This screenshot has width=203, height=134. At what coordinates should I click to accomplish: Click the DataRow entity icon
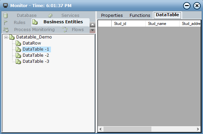coord(18,43)
